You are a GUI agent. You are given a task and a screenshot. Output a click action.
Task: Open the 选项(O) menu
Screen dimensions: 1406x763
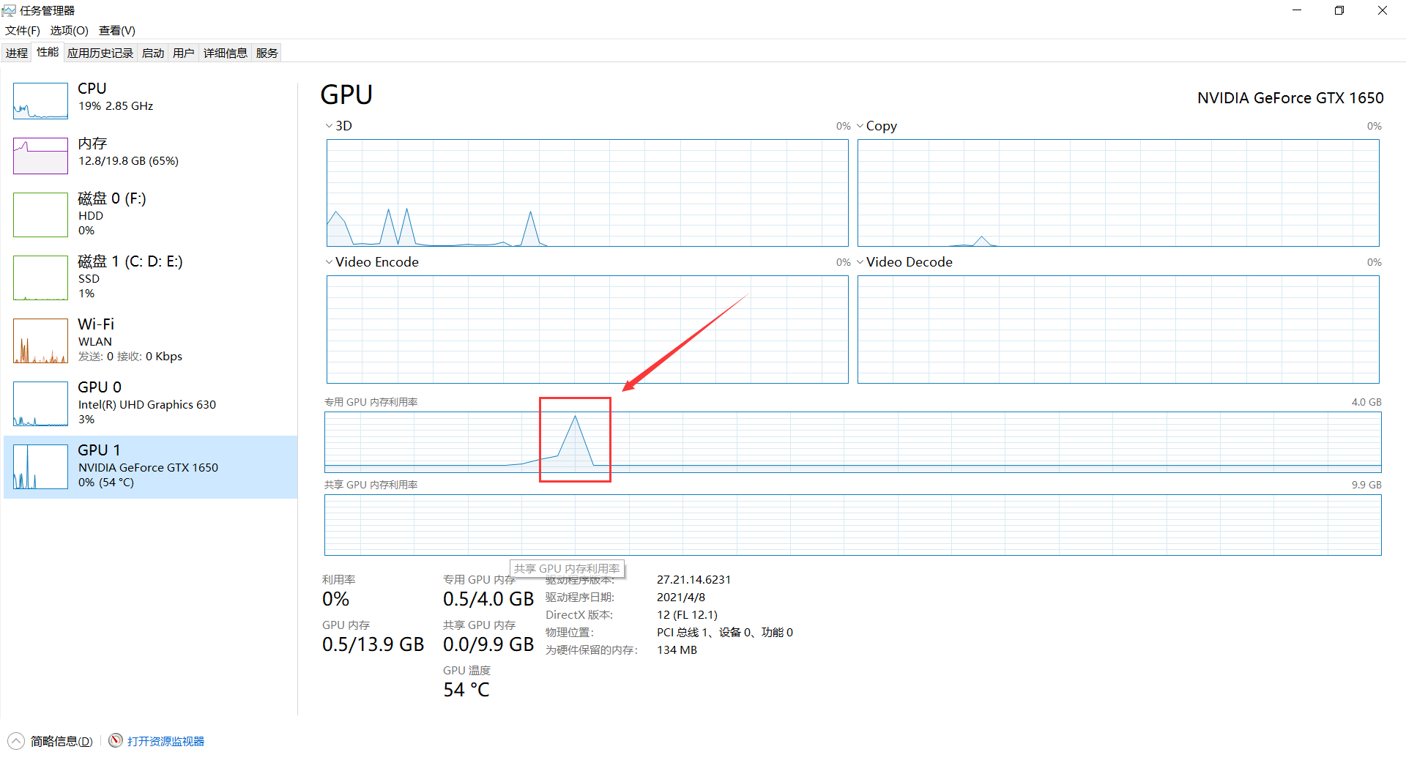tap(69, 30)
